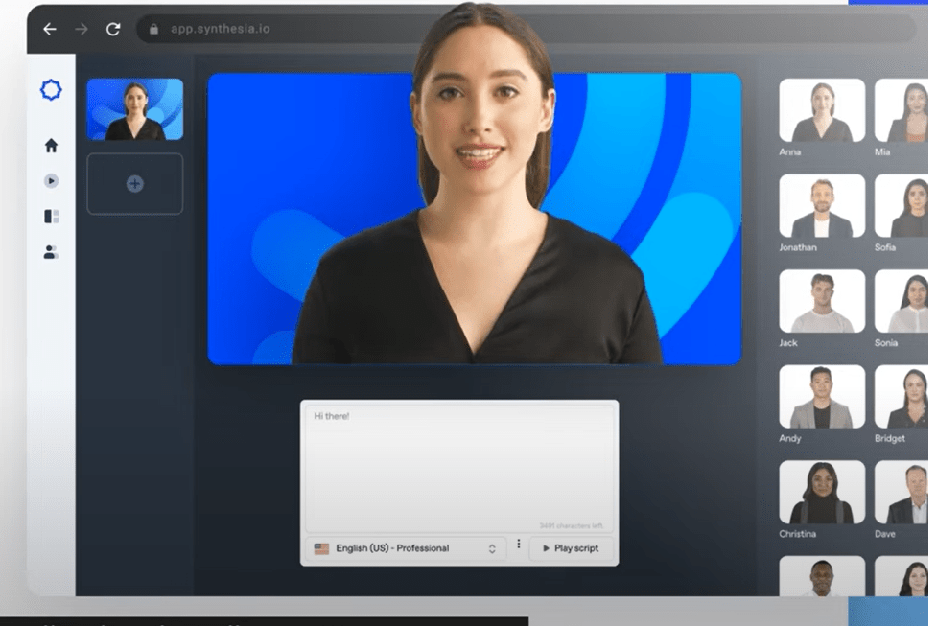The width and height of the screenshot is (937, 626).
Task: Open the three-dot options menu beside language
Action: click(519, 545)
